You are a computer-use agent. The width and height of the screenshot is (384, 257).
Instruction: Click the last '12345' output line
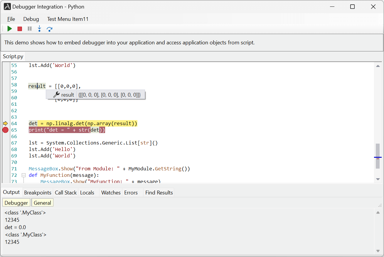click(12, 242)
